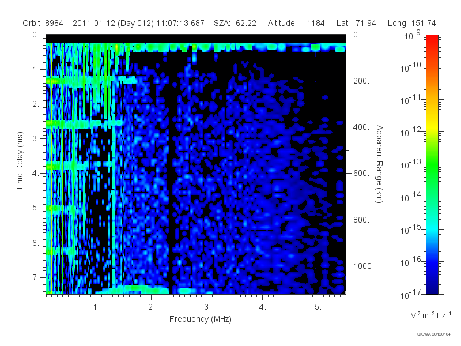The height and width of the screenshot is (346, 461).
Task: Click the '7.' time delay tick label
Action: (36, 277)
